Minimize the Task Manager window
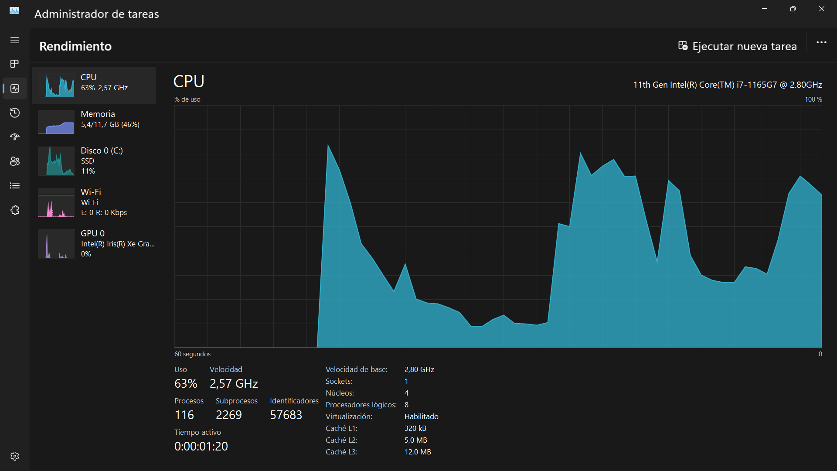 point(765,9)
